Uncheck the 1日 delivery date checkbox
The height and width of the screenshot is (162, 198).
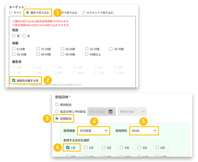68,148
